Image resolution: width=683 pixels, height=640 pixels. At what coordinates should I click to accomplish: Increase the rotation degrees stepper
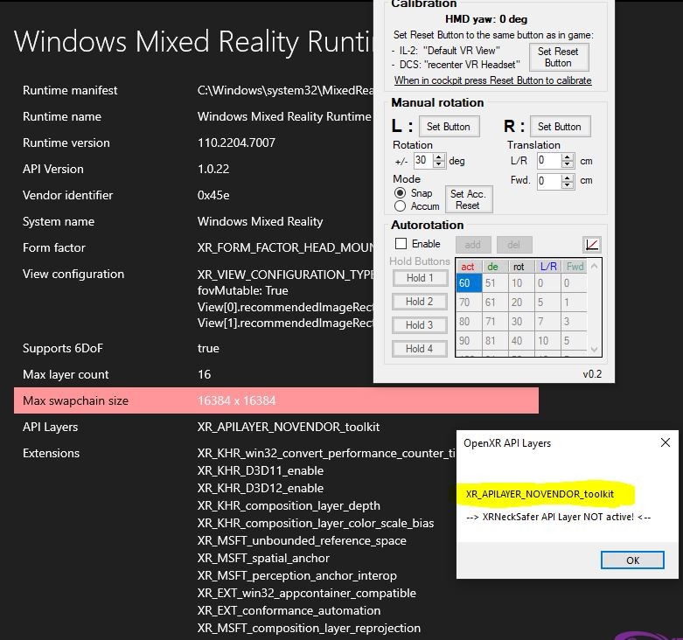439,157
